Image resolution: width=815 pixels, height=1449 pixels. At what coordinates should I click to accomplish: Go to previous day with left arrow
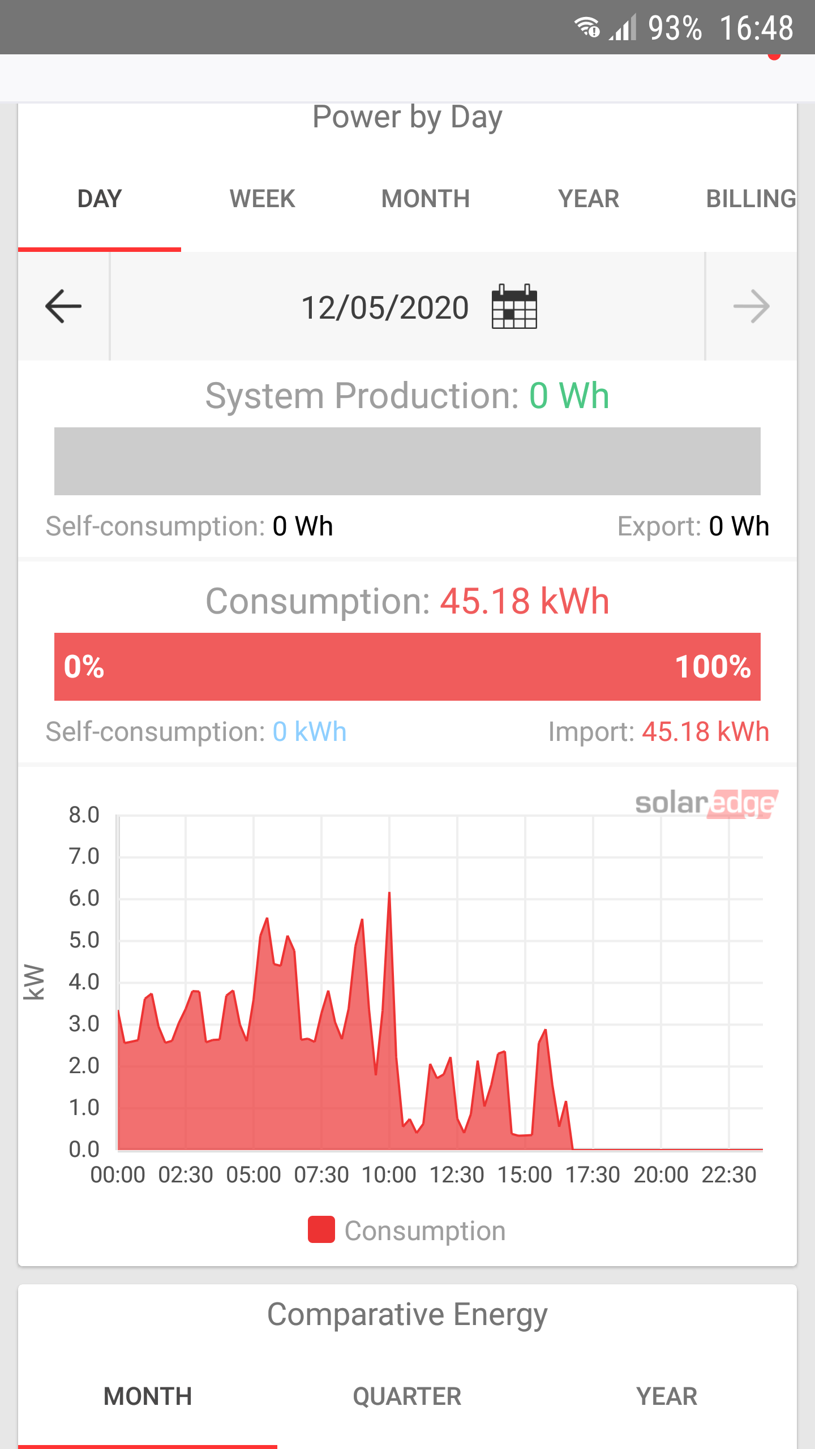(63, 306)
